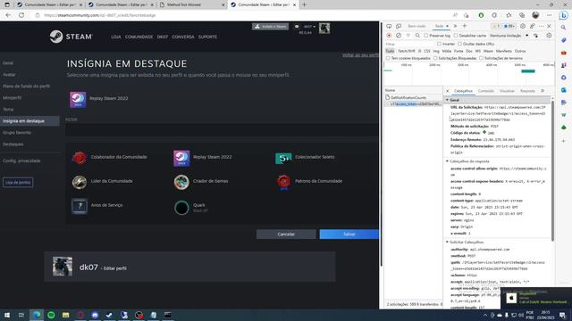This screenshot has width=572, height=321.
Task: Click the Steam logo in the header
Action: (x=71, y=37)
